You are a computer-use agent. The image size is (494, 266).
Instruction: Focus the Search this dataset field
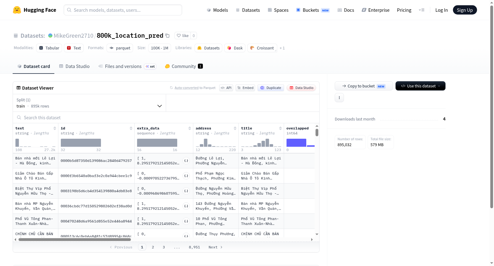click(166, 118)
